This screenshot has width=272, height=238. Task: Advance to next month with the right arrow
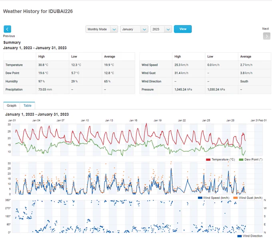(x=267, y=36)
